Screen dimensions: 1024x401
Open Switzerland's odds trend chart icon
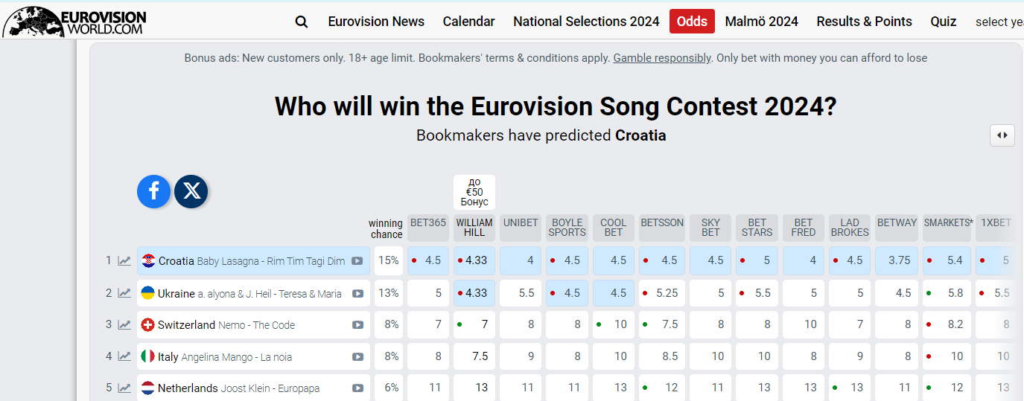click(124, 325)
